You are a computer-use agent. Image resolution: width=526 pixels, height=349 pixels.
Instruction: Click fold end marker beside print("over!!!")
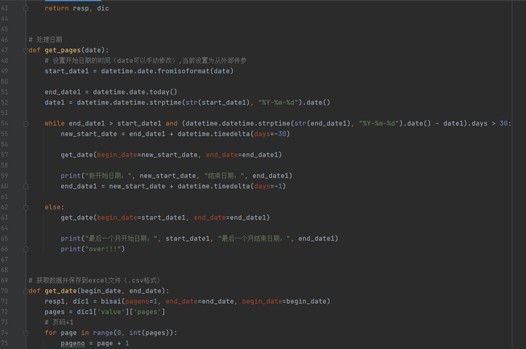tap(26, 249)
